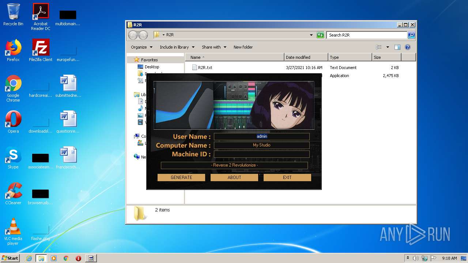Open the ABOUT dialog in keygen
The height and width of the screenshot is (263, 468).
click(234, 178)
